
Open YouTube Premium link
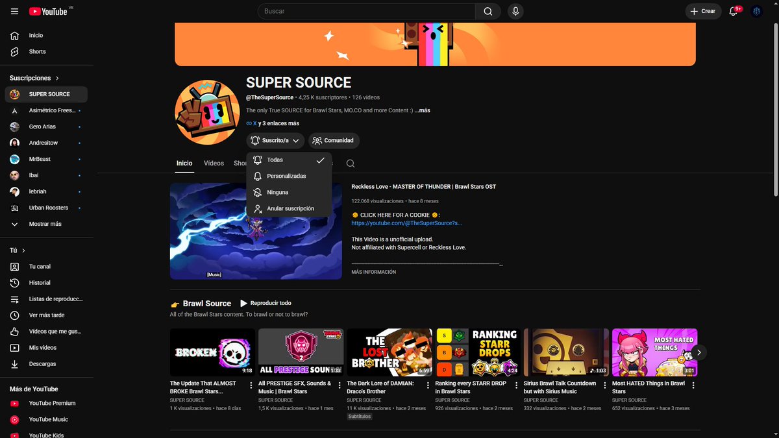pos(46,403)
